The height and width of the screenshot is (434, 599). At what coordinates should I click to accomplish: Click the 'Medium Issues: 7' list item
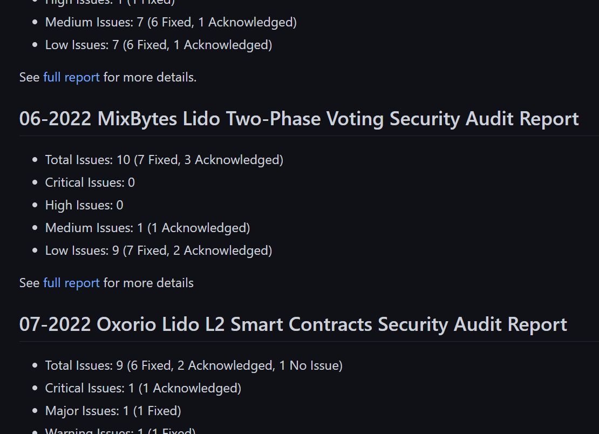coord(171,22)
